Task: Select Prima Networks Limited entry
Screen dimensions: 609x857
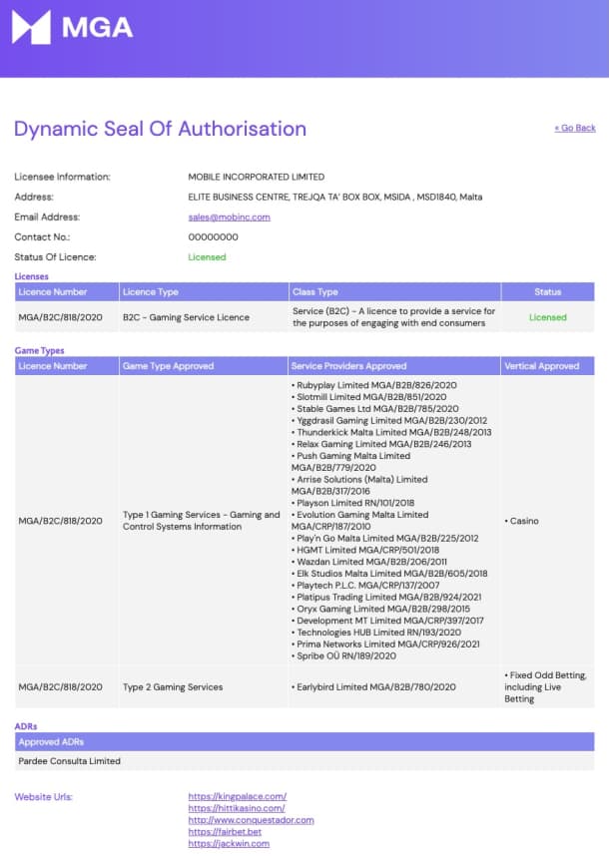Action: [x=385, y=644]
